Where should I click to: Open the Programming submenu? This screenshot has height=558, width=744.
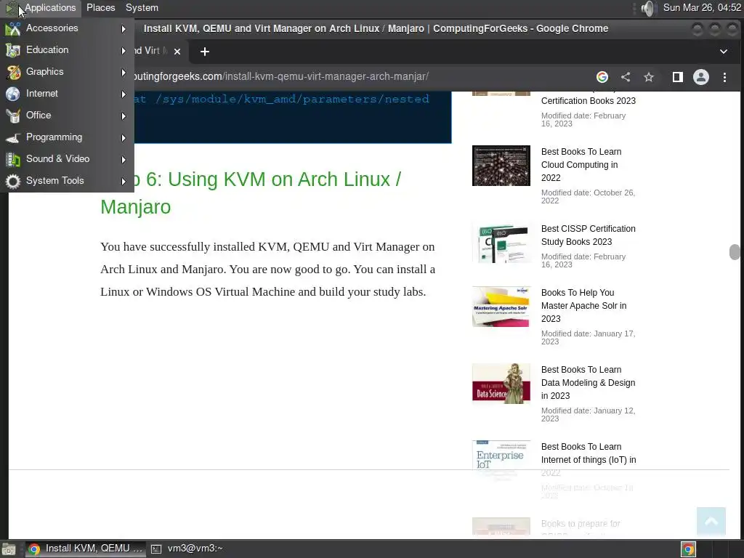pyautogui.click(x=67, y=137)
